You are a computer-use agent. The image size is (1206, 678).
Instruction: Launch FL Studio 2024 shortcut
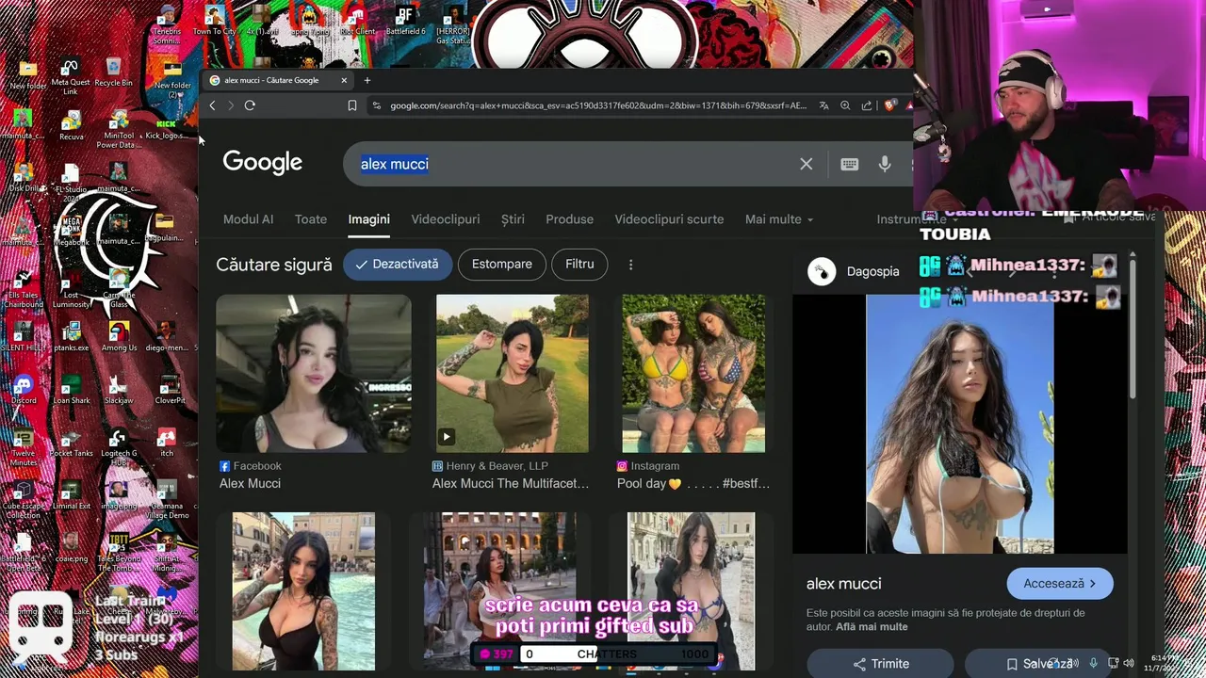click(x=71, y=184)
